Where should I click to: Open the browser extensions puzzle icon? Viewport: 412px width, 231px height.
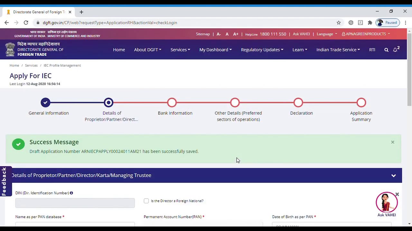(370, 22)
